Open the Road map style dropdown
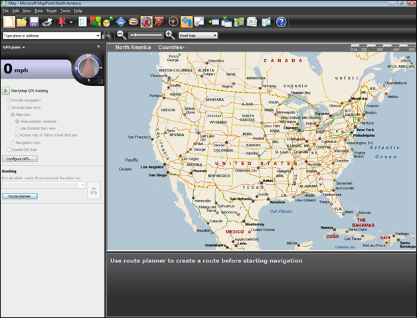Screen dimensions: 417x318 point(198,35)
